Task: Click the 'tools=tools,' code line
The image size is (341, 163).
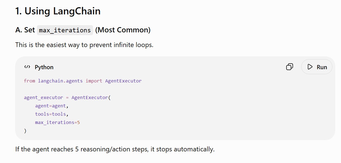Action: pos(52,114)
